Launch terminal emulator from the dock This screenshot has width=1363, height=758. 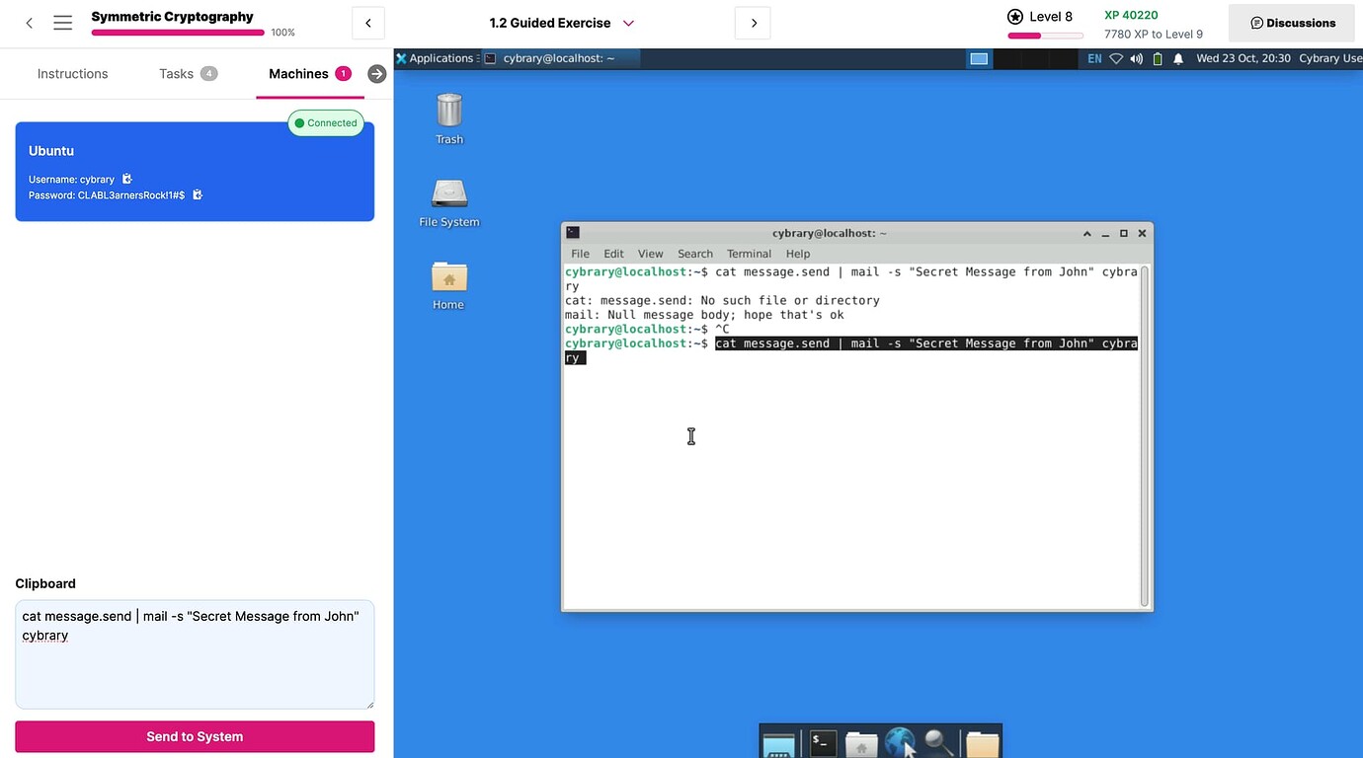(823, 743)
